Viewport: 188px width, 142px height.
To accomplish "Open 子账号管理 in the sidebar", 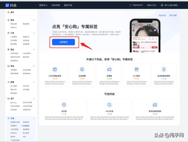I will [14, 129].
